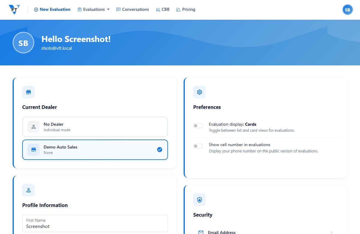360x234 pixels.
Task: Open the CBB page
Action: (x=163, y=10)
